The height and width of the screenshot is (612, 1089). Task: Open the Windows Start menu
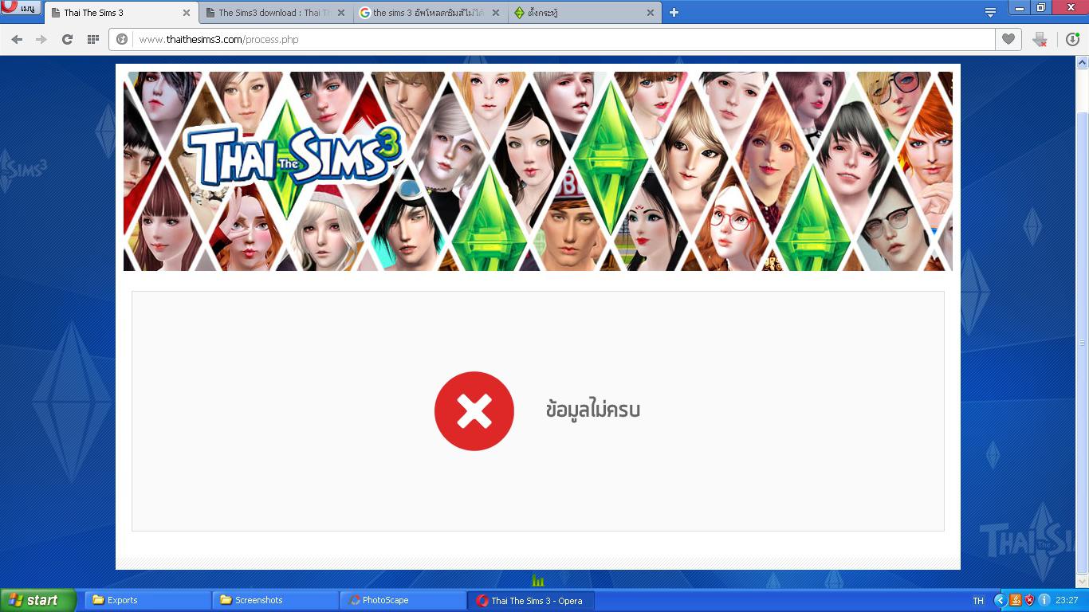coord(38,600)
